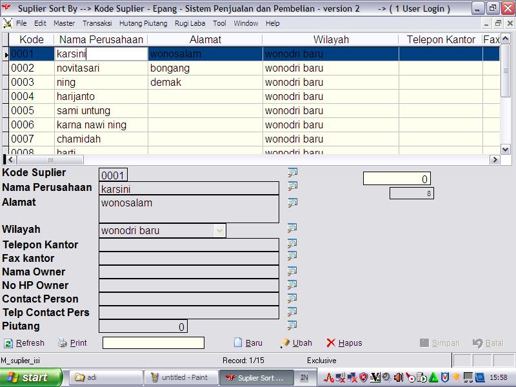Click the Wilayah column header
The width and height of the screenshot is (516, 387).
pyautogui.click(x=330, y=40)
